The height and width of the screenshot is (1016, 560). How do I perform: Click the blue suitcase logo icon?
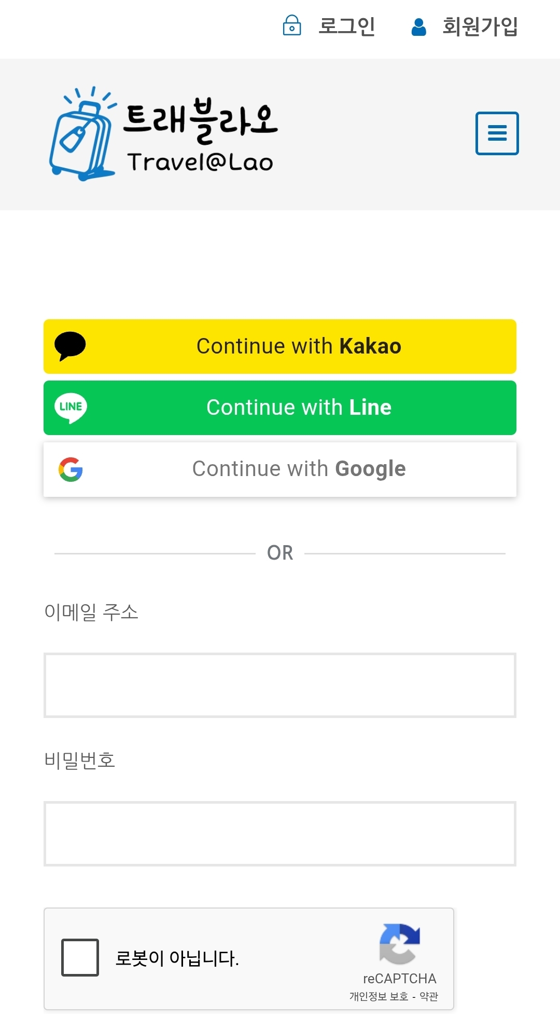pyautogui.click(x=82, y=135)
